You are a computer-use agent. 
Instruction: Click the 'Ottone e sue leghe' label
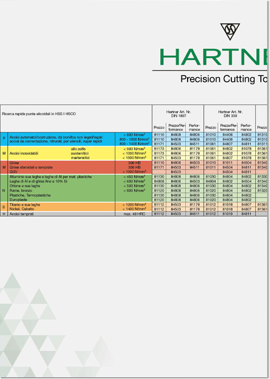[24, 186]
